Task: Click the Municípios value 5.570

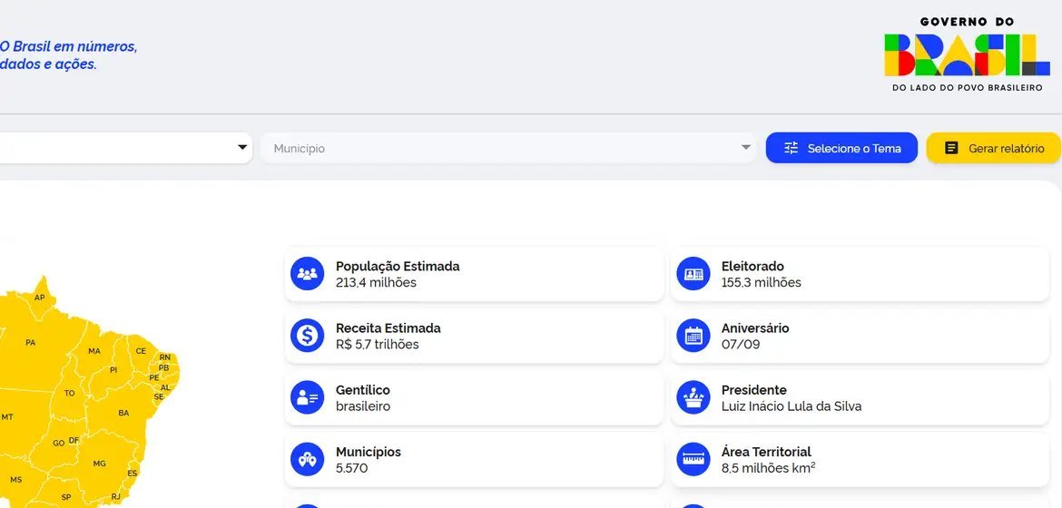Action: [351, 468]
